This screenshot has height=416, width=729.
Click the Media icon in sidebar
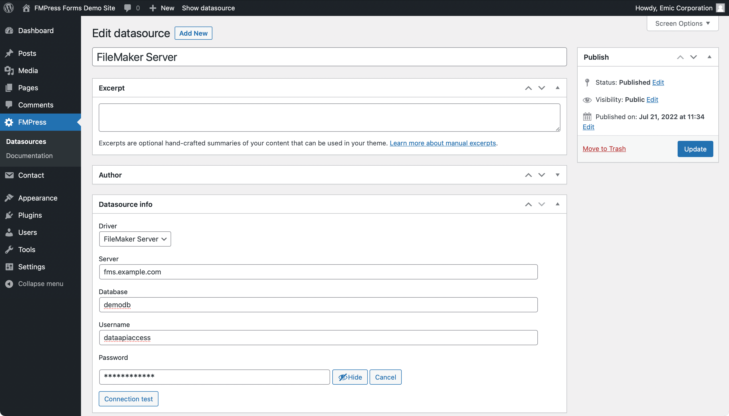[9, 71]
